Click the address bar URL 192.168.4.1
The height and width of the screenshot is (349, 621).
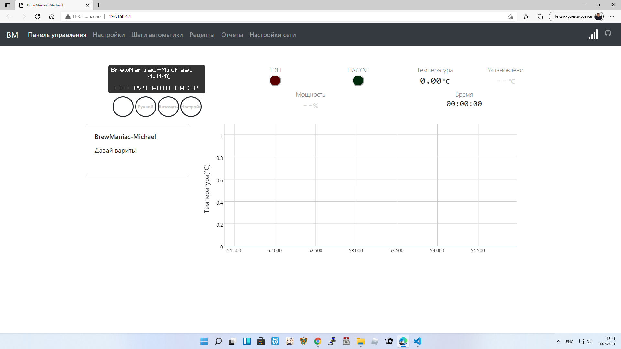tap(120, 16)
